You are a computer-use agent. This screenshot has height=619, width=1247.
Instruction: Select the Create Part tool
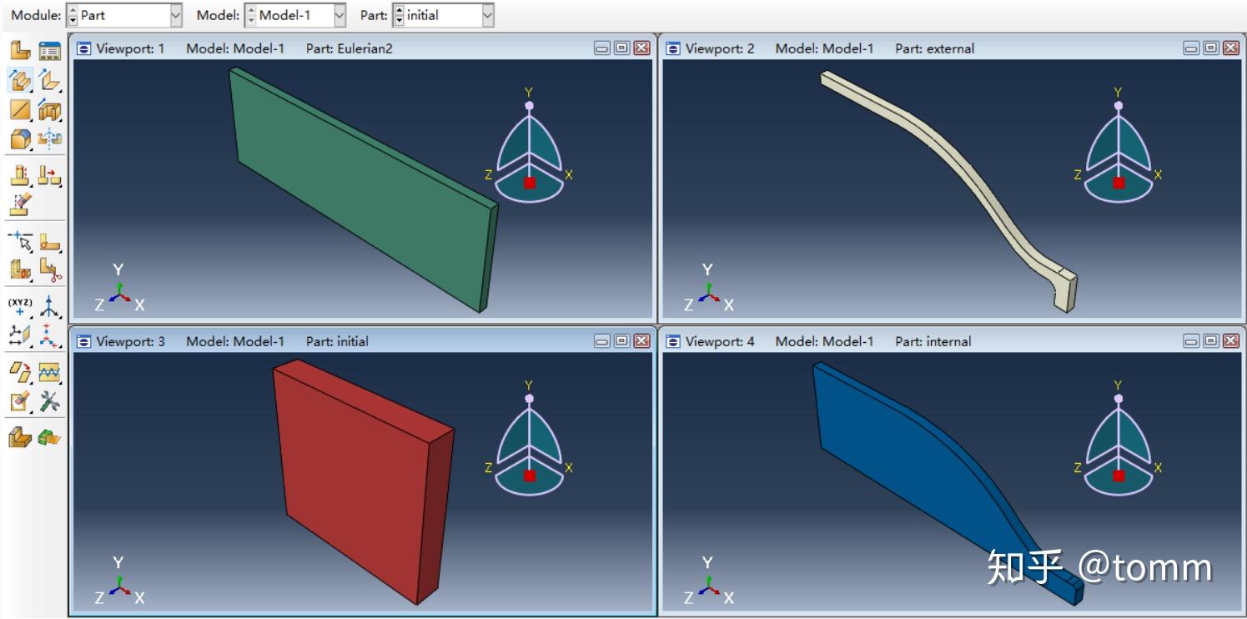point(20,51)
